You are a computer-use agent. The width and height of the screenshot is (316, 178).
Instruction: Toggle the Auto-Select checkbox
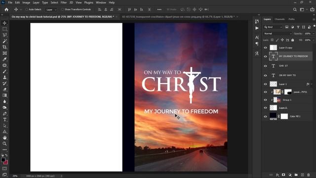[26, 9]
